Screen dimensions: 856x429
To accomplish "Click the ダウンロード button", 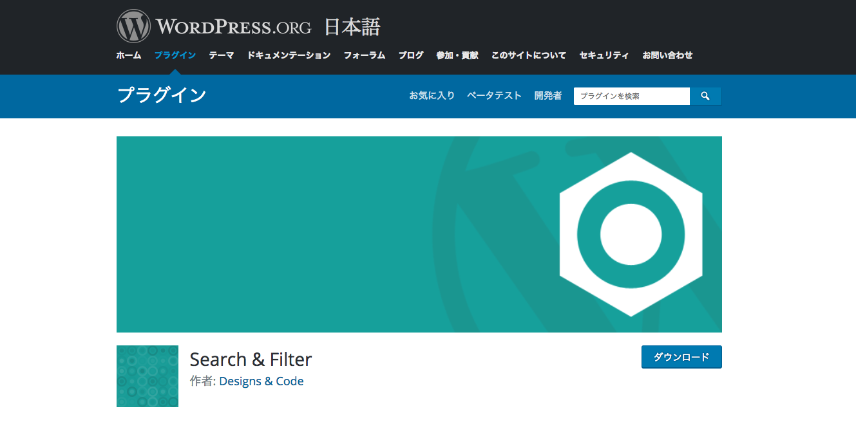I will click(x=681, y=357).
